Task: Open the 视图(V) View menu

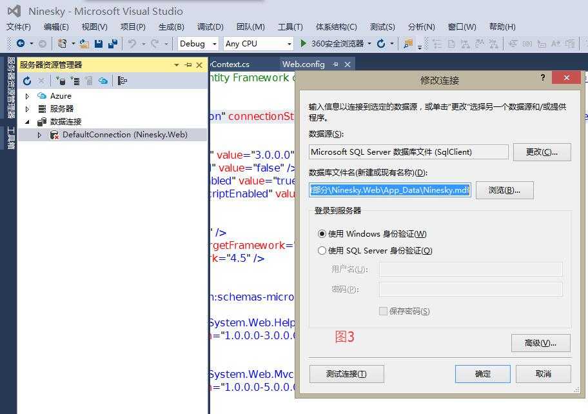Action: pos(95,26)
